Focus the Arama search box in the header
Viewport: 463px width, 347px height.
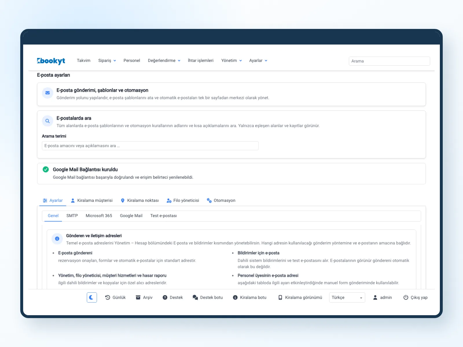(389, 61)
